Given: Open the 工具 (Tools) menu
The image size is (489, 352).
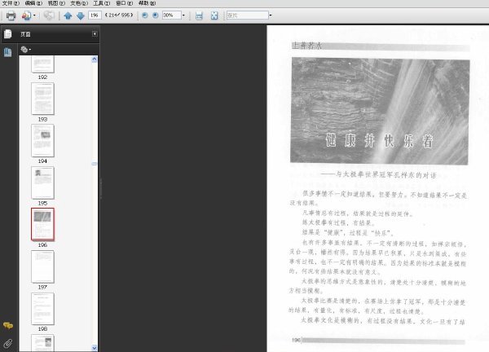Looking at the screenshot, I should [x=102, y=3].
